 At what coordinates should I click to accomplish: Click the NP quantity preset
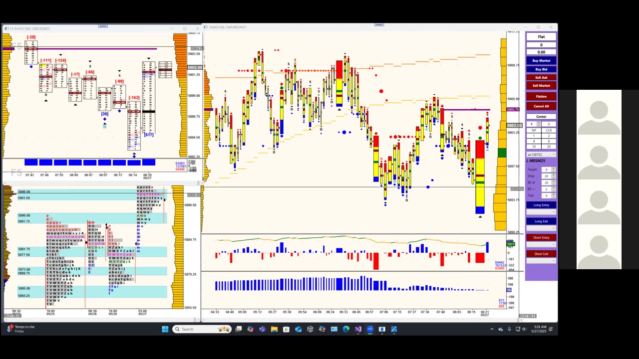pyautogui.click(x=534, y=130)
